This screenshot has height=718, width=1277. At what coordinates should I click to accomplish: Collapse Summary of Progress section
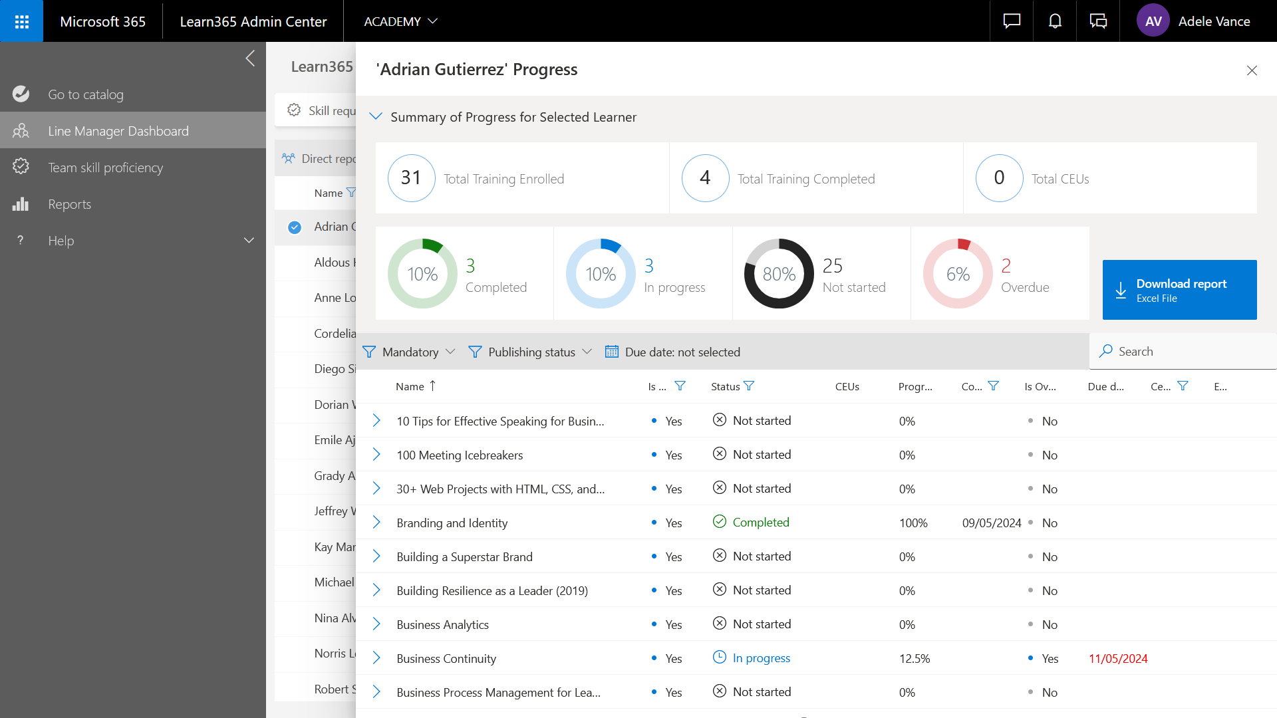coord(376,117)
